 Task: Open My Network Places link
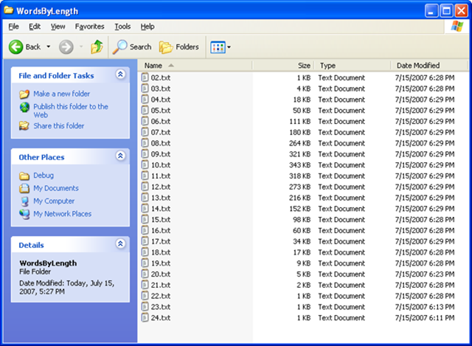[62, 214]
